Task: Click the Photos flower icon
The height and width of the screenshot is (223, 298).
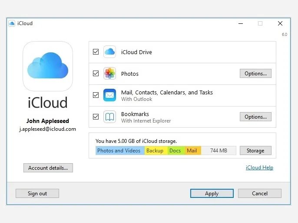Action: pos(109,73)
